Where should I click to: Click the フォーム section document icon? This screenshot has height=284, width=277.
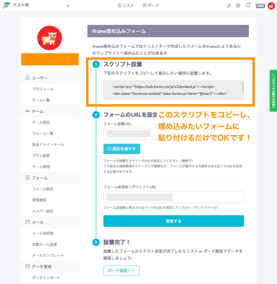click(28, 177)
